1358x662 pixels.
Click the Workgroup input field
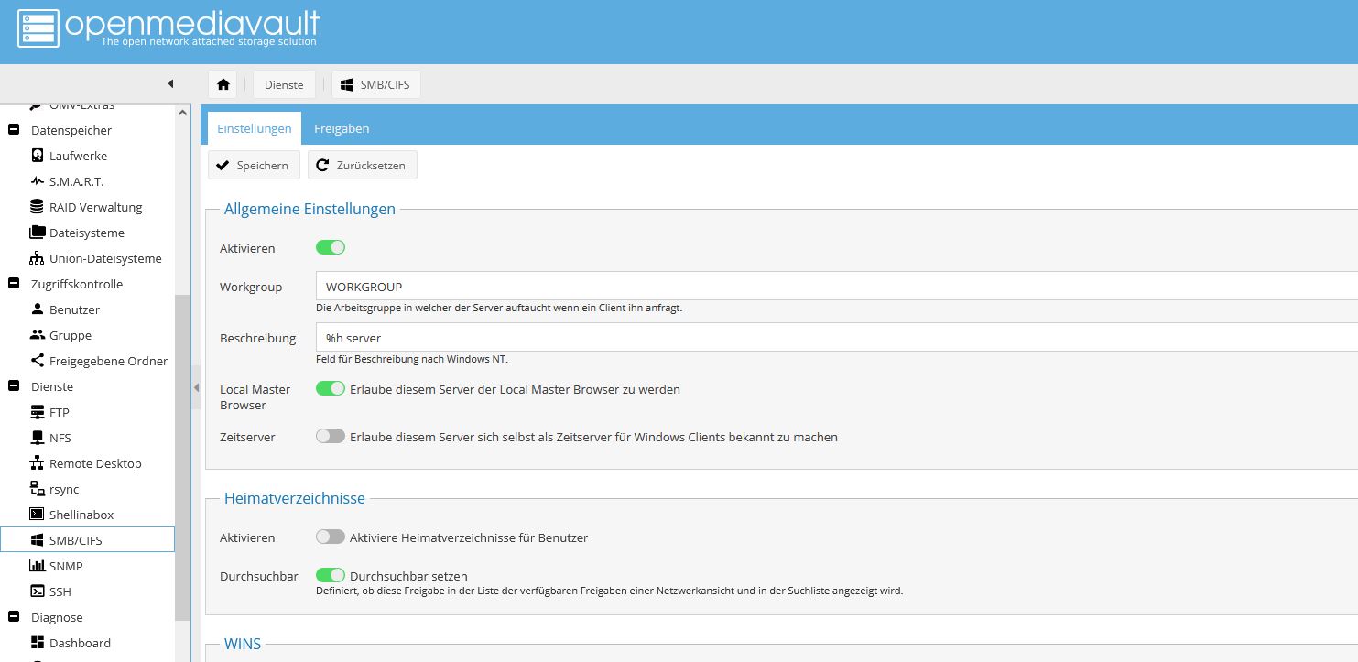point(836,287)
